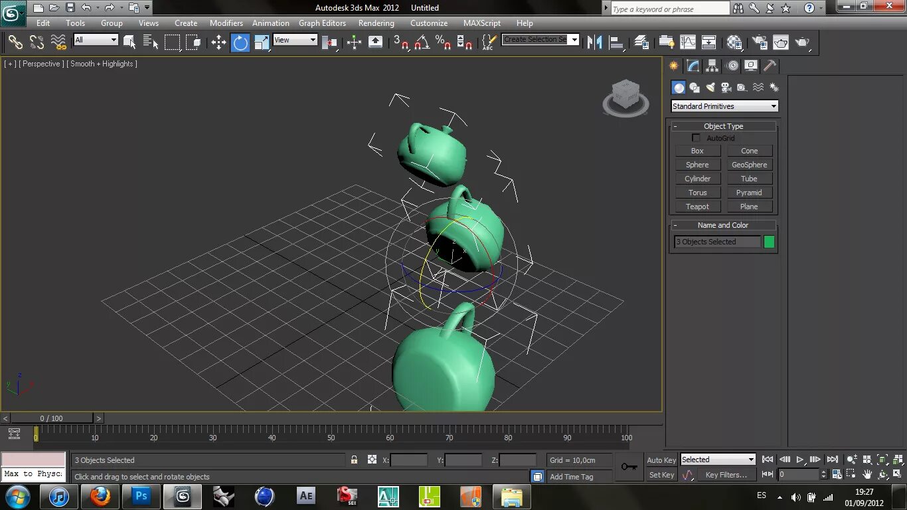The height and width of the screenshot is (510, 907).
Task: Enable the AutoGrid checkbox
Action: tap(696, 137)
